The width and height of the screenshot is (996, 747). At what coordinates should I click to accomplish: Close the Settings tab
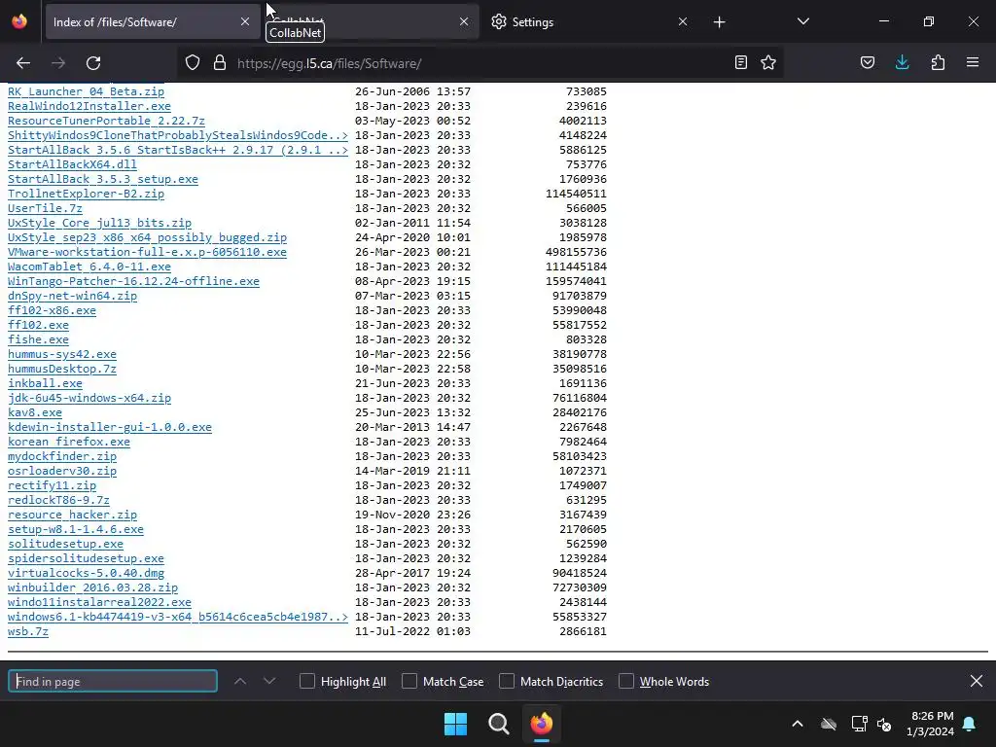(x=683, y=21)
